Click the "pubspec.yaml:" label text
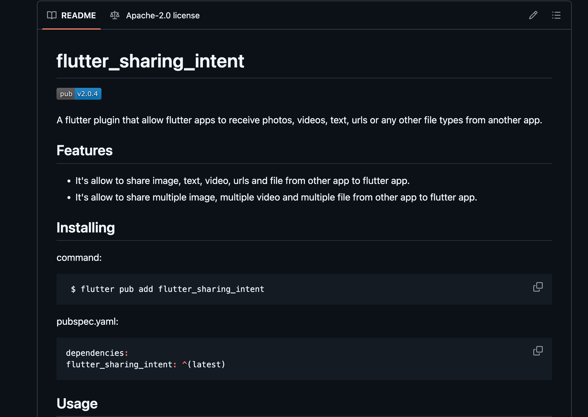 click(88, 321)
